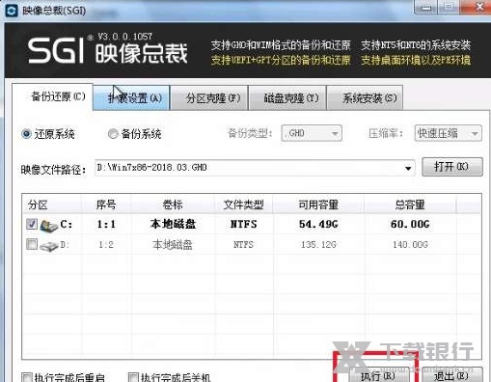Open the 压缩率 快速压缩 dropdown
This screenshot has width=491, height=382.
pyautogui.click(x=448, y=133)
